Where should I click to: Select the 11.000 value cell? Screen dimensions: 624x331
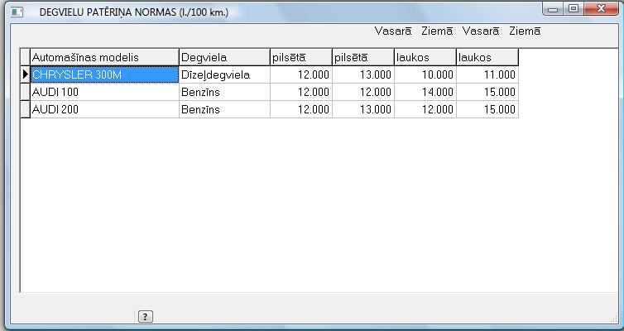[487, 74]
